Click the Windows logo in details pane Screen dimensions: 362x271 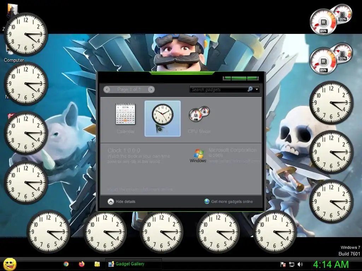198,156
